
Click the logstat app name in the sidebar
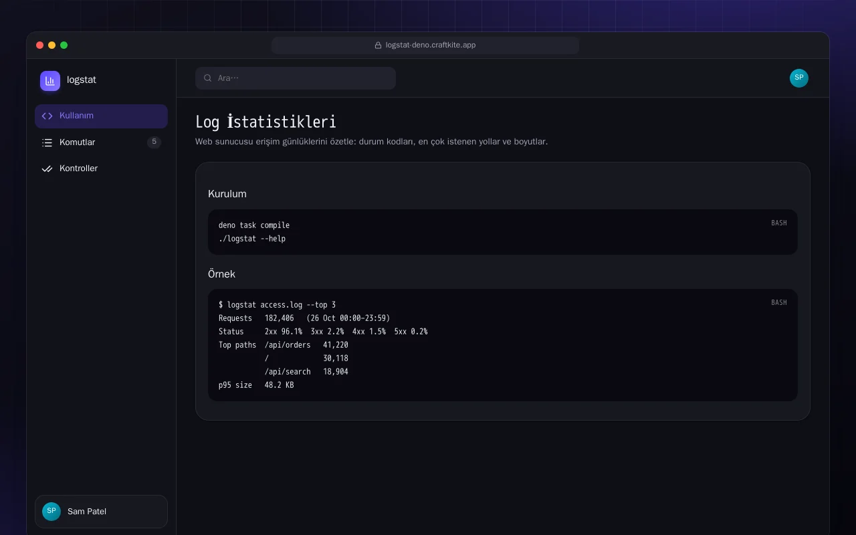tap(82, 80)
